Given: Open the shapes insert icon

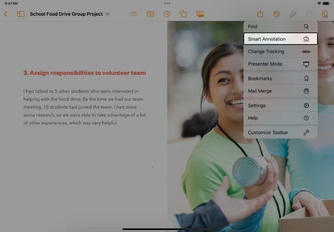Looking at the screenshot, I should [183, 14].
